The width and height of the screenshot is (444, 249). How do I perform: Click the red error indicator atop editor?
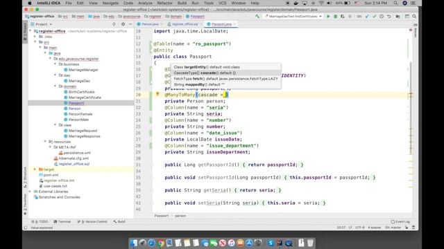coord(411,30)
